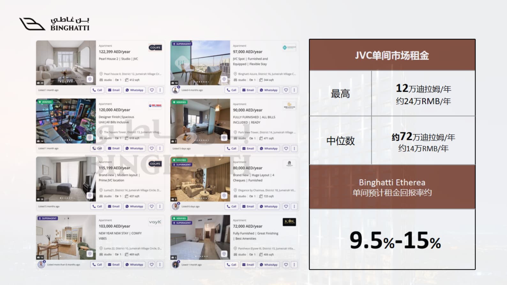Viewport: 507px width, 285px height.
Task: WhatsApp agent for 80,000 AED Elegance listing
Action: (x=269, y=206)
